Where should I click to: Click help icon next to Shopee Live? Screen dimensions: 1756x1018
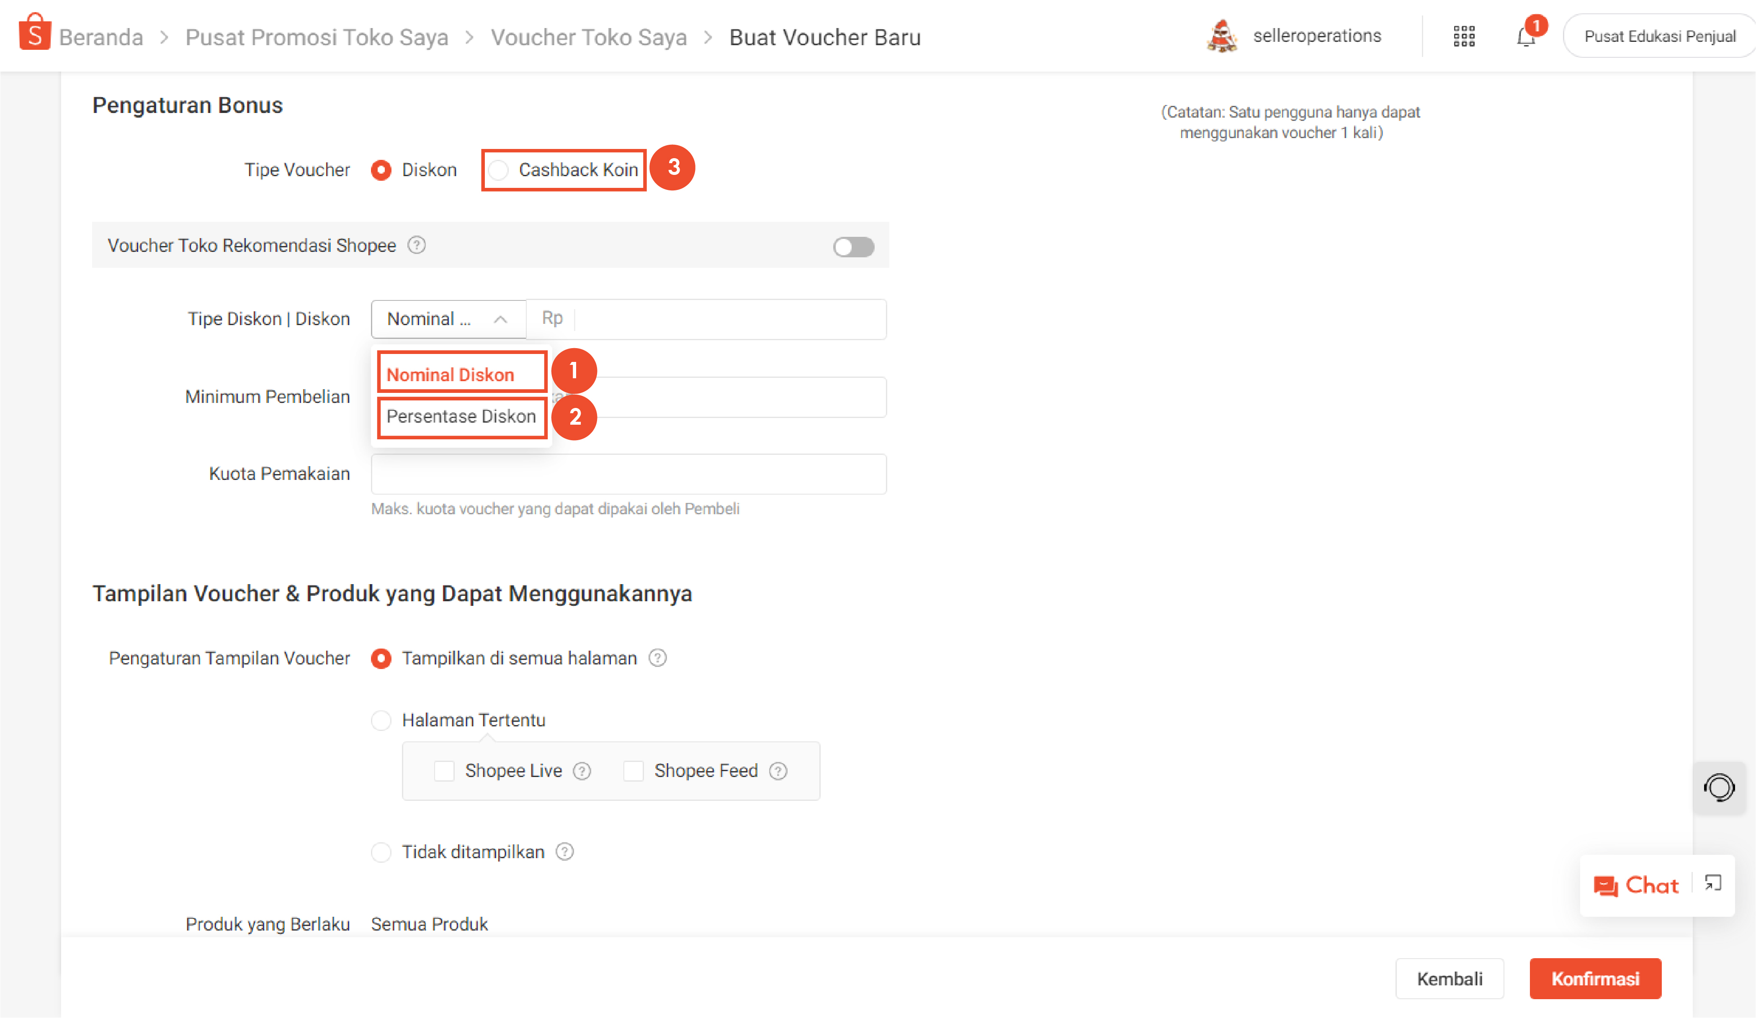582,771
